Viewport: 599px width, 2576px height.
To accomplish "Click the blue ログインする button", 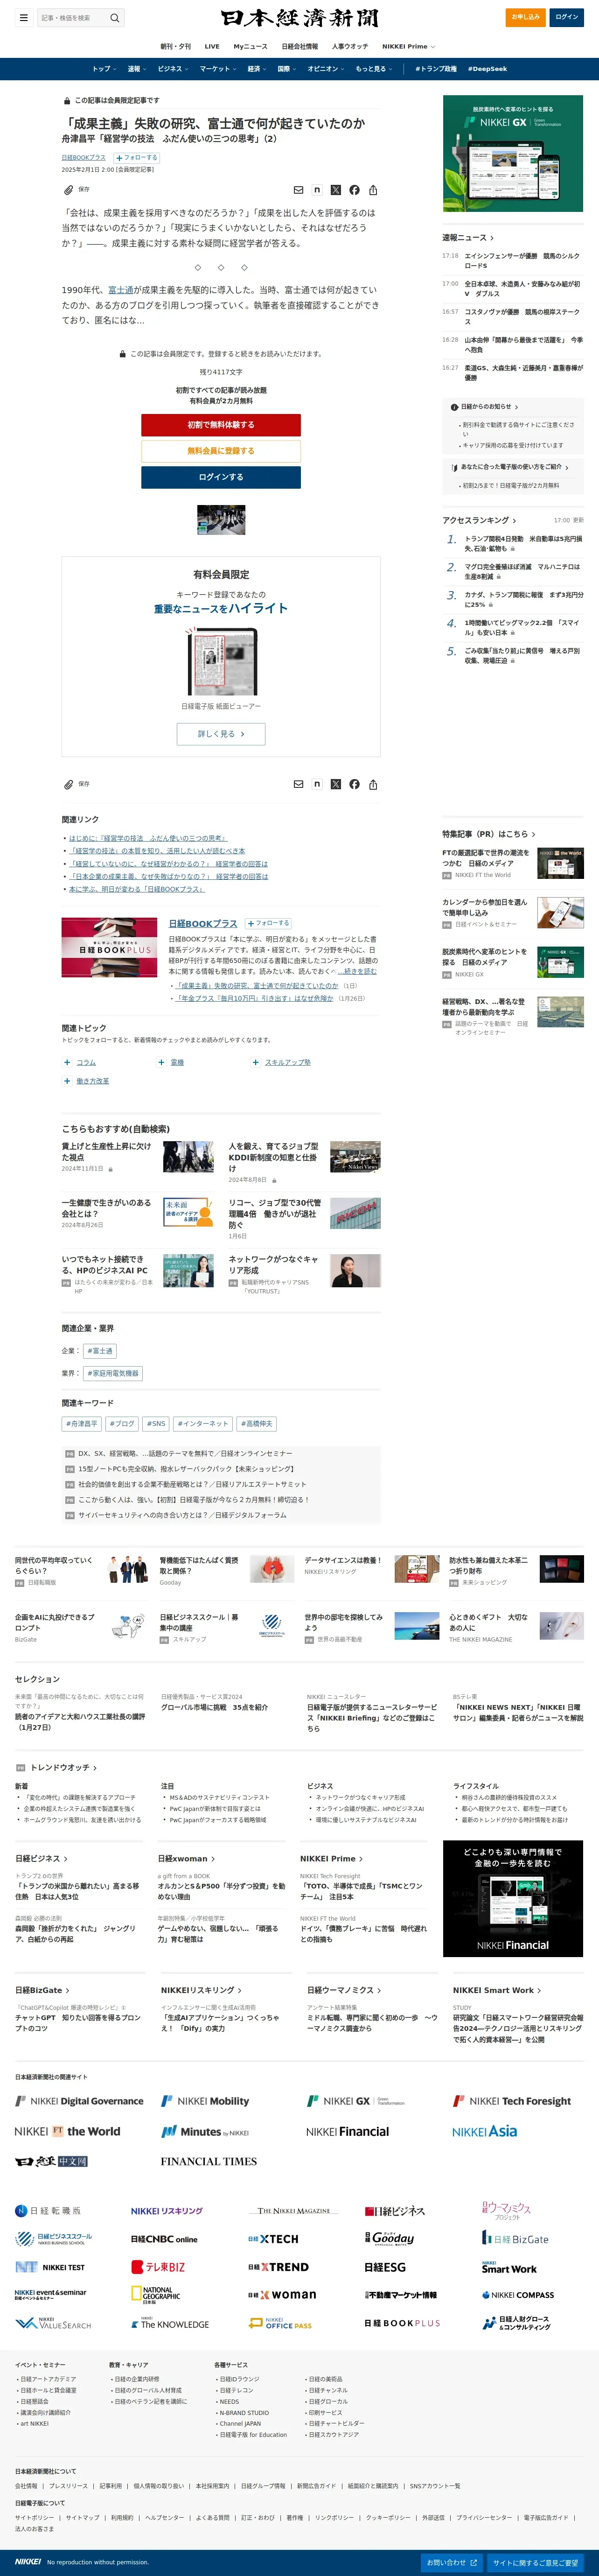I will 221,477.
